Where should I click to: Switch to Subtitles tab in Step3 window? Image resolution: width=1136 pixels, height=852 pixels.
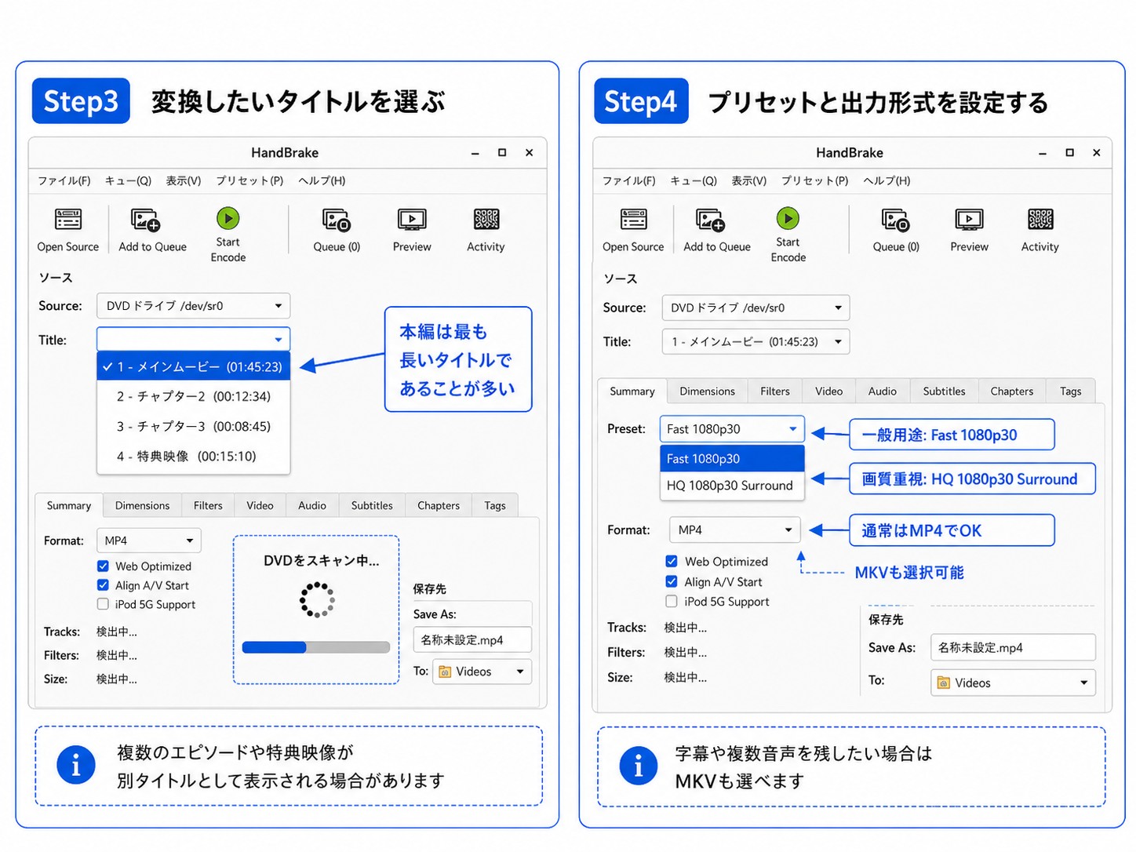pyautogui.click(x=372, y=505)
